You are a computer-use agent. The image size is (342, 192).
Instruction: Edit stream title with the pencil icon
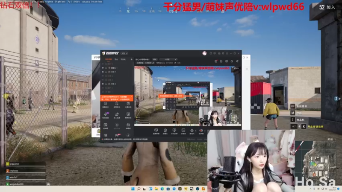pyautogui.click(x=176, y=59)
